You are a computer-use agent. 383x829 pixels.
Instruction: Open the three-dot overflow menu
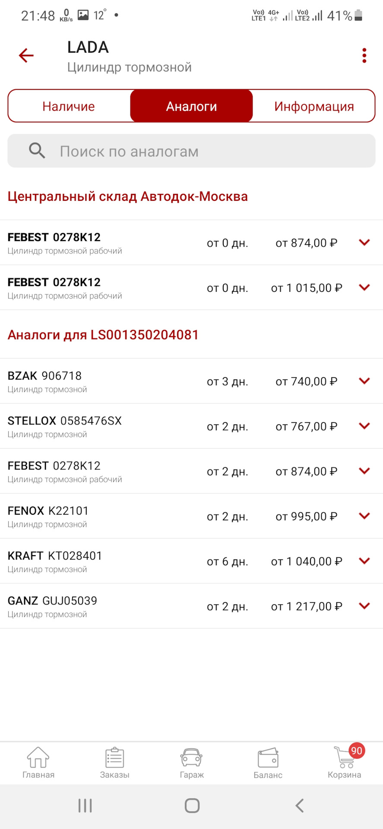tap(364, 56)
